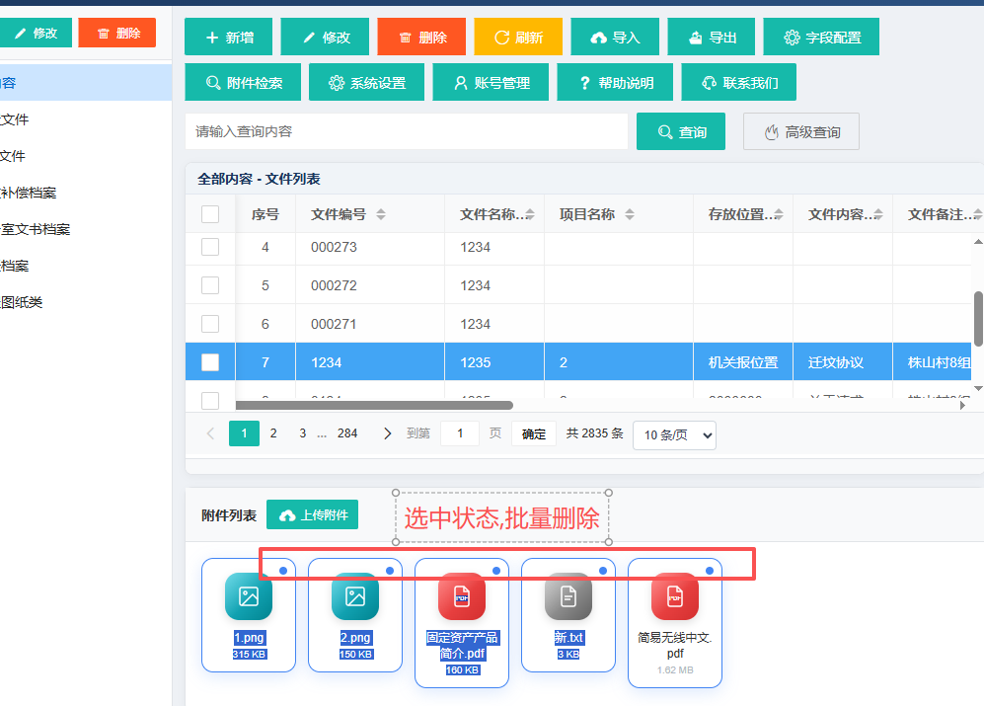The width and height of the screenshot is (984, 706).
Task: Open 字段配置 field configuration
Action: [x=821, y=38]
